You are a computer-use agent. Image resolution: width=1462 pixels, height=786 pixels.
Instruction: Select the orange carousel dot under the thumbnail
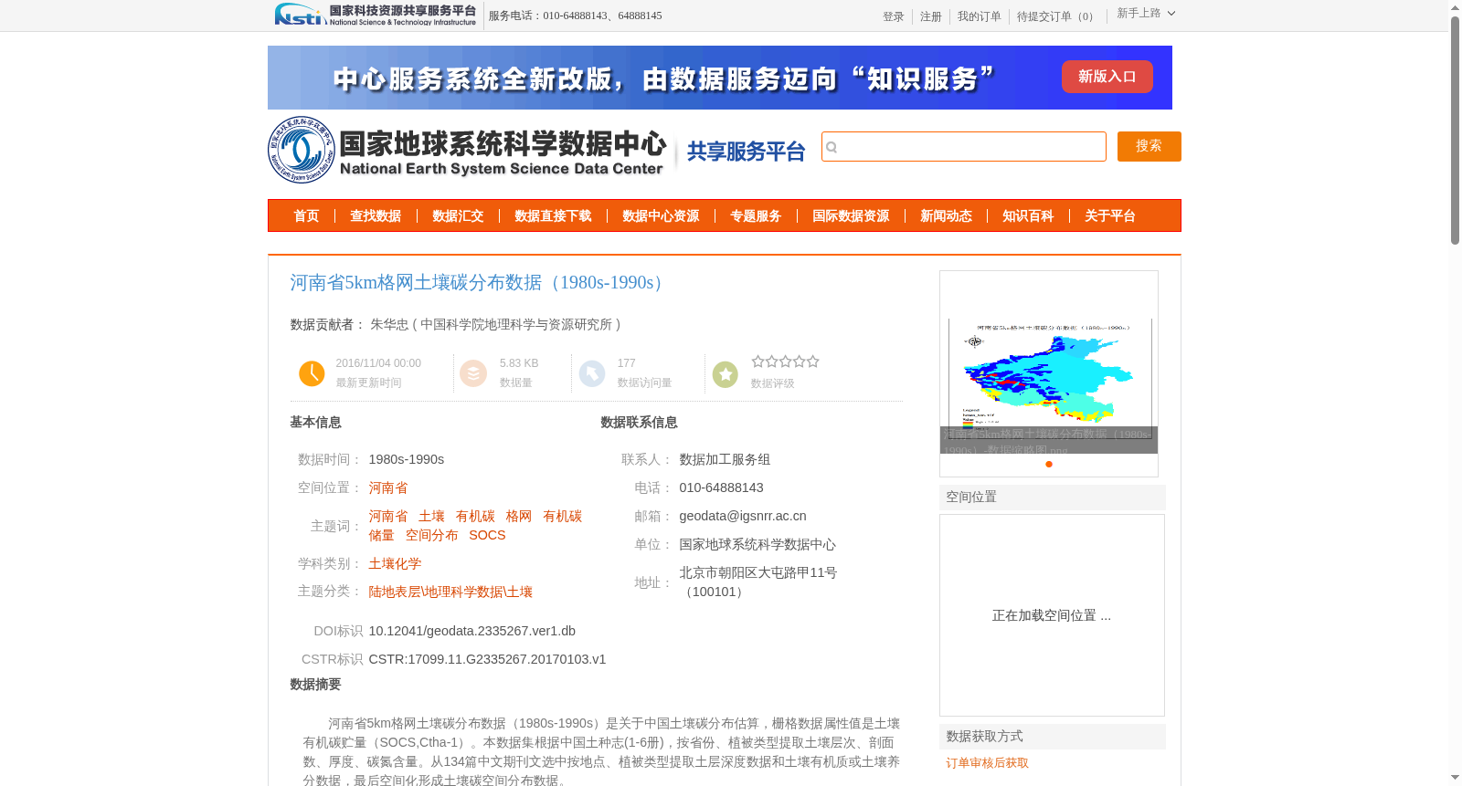coord(1049,464)
